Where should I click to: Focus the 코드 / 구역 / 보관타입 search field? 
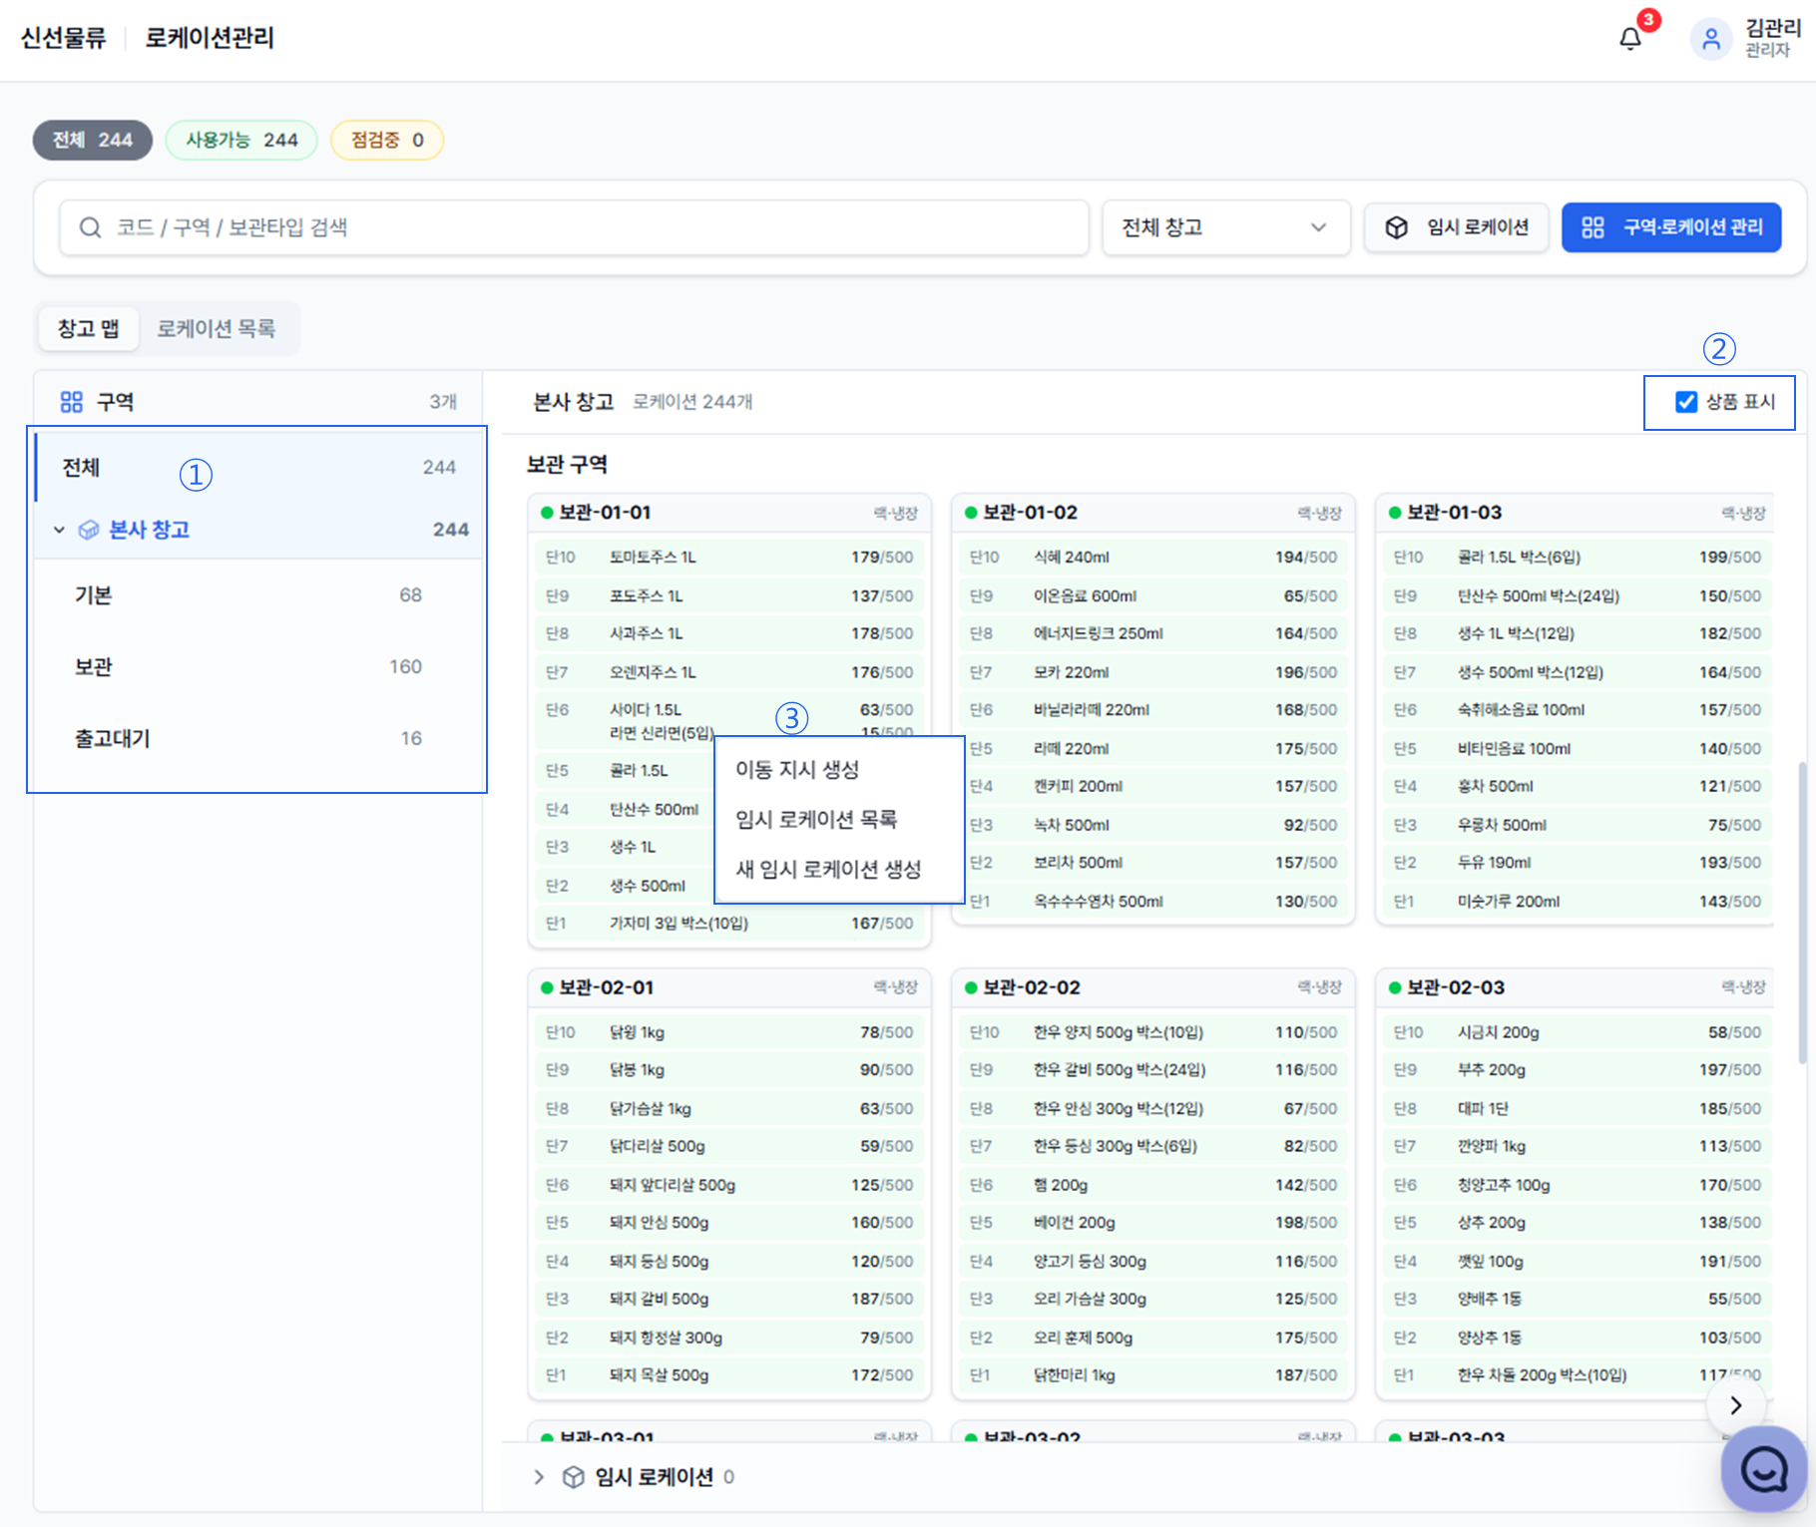(574, 227)
